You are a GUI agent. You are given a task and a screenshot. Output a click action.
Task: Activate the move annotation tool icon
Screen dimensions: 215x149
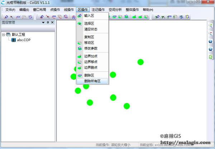[175, 17]
